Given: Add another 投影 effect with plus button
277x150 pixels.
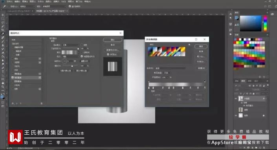Looking at the screenshot, I should (x=40, y=89).
